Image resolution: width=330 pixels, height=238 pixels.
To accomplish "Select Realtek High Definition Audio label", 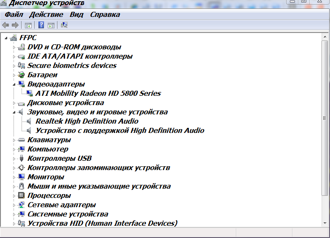I will point(87,121).
